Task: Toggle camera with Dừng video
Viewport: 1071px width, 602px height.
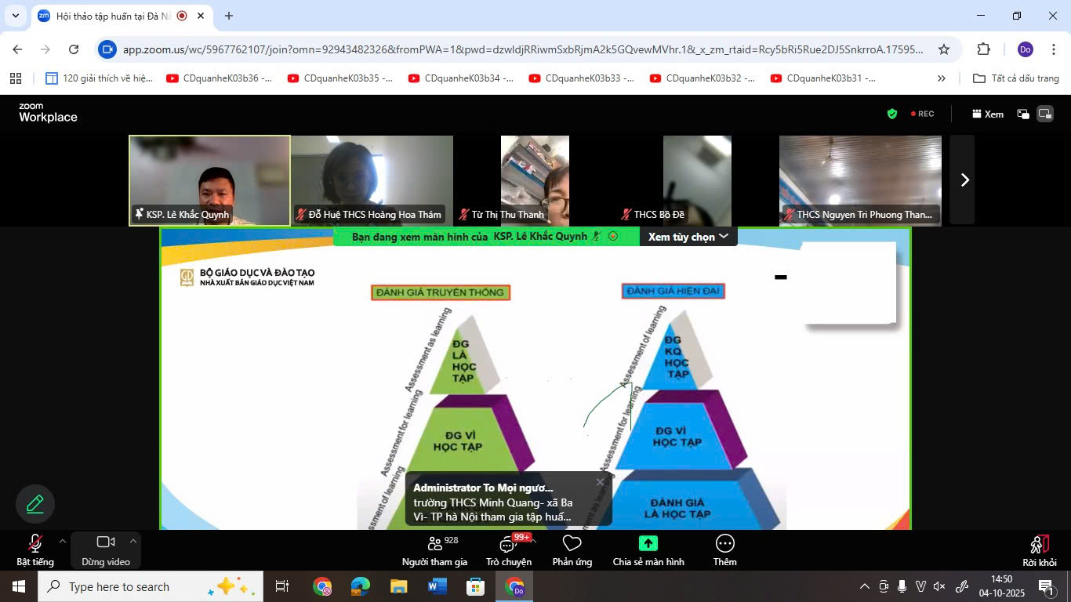Action: click(106, 549)
